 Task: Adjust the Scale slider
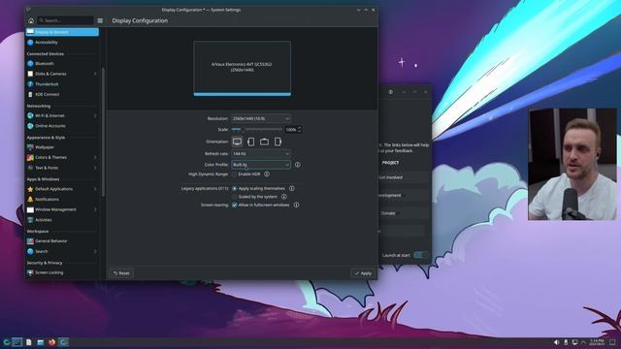click(x=256, y=129)
